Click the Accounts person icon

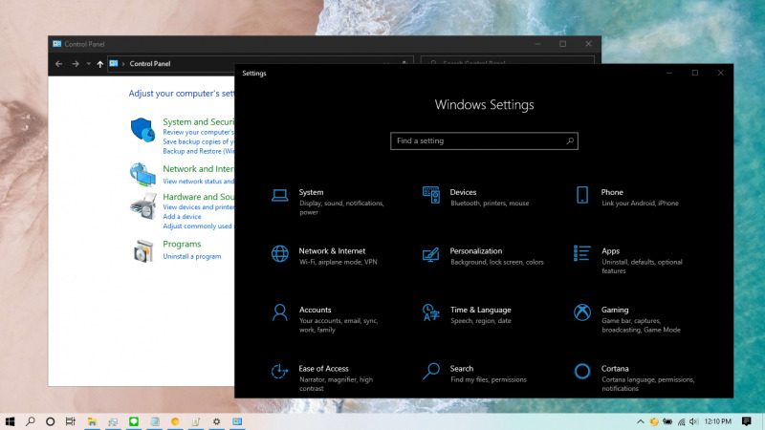[x=279, y=312]
